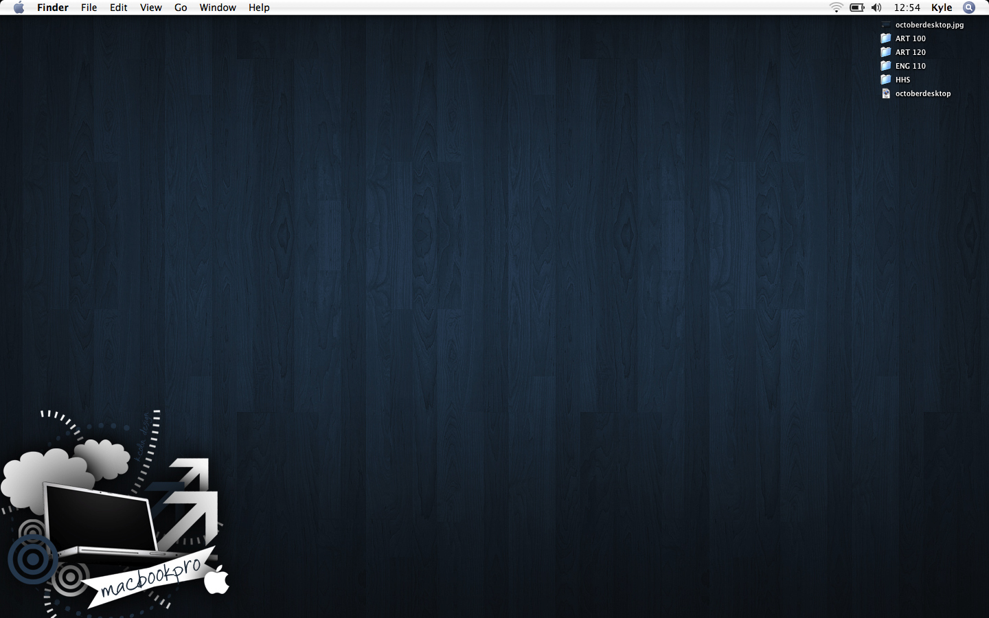Click the volume speaker icon
This screenshot has height=618, width=989.
pos(876,8)
